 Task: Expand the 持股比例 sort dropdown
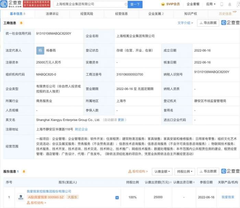[184, 171]
